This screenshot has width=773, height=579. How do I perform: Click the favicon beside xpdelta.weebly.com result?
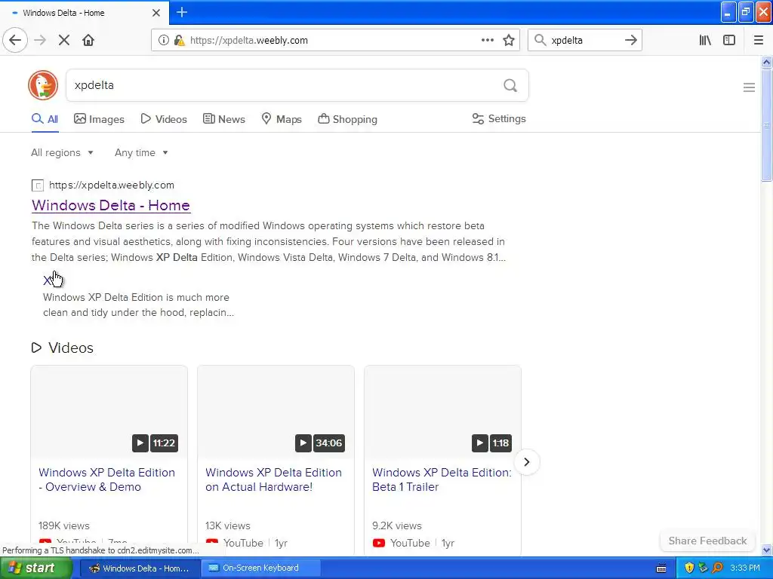pos(38,185)
